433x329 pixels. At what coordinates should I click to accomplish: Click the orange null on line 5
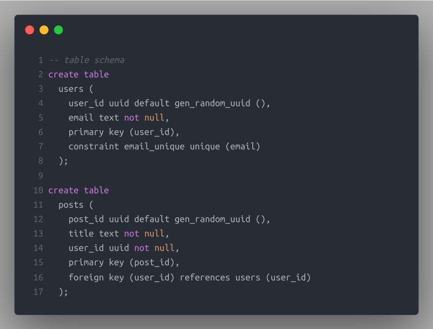[x=154, y=118]
